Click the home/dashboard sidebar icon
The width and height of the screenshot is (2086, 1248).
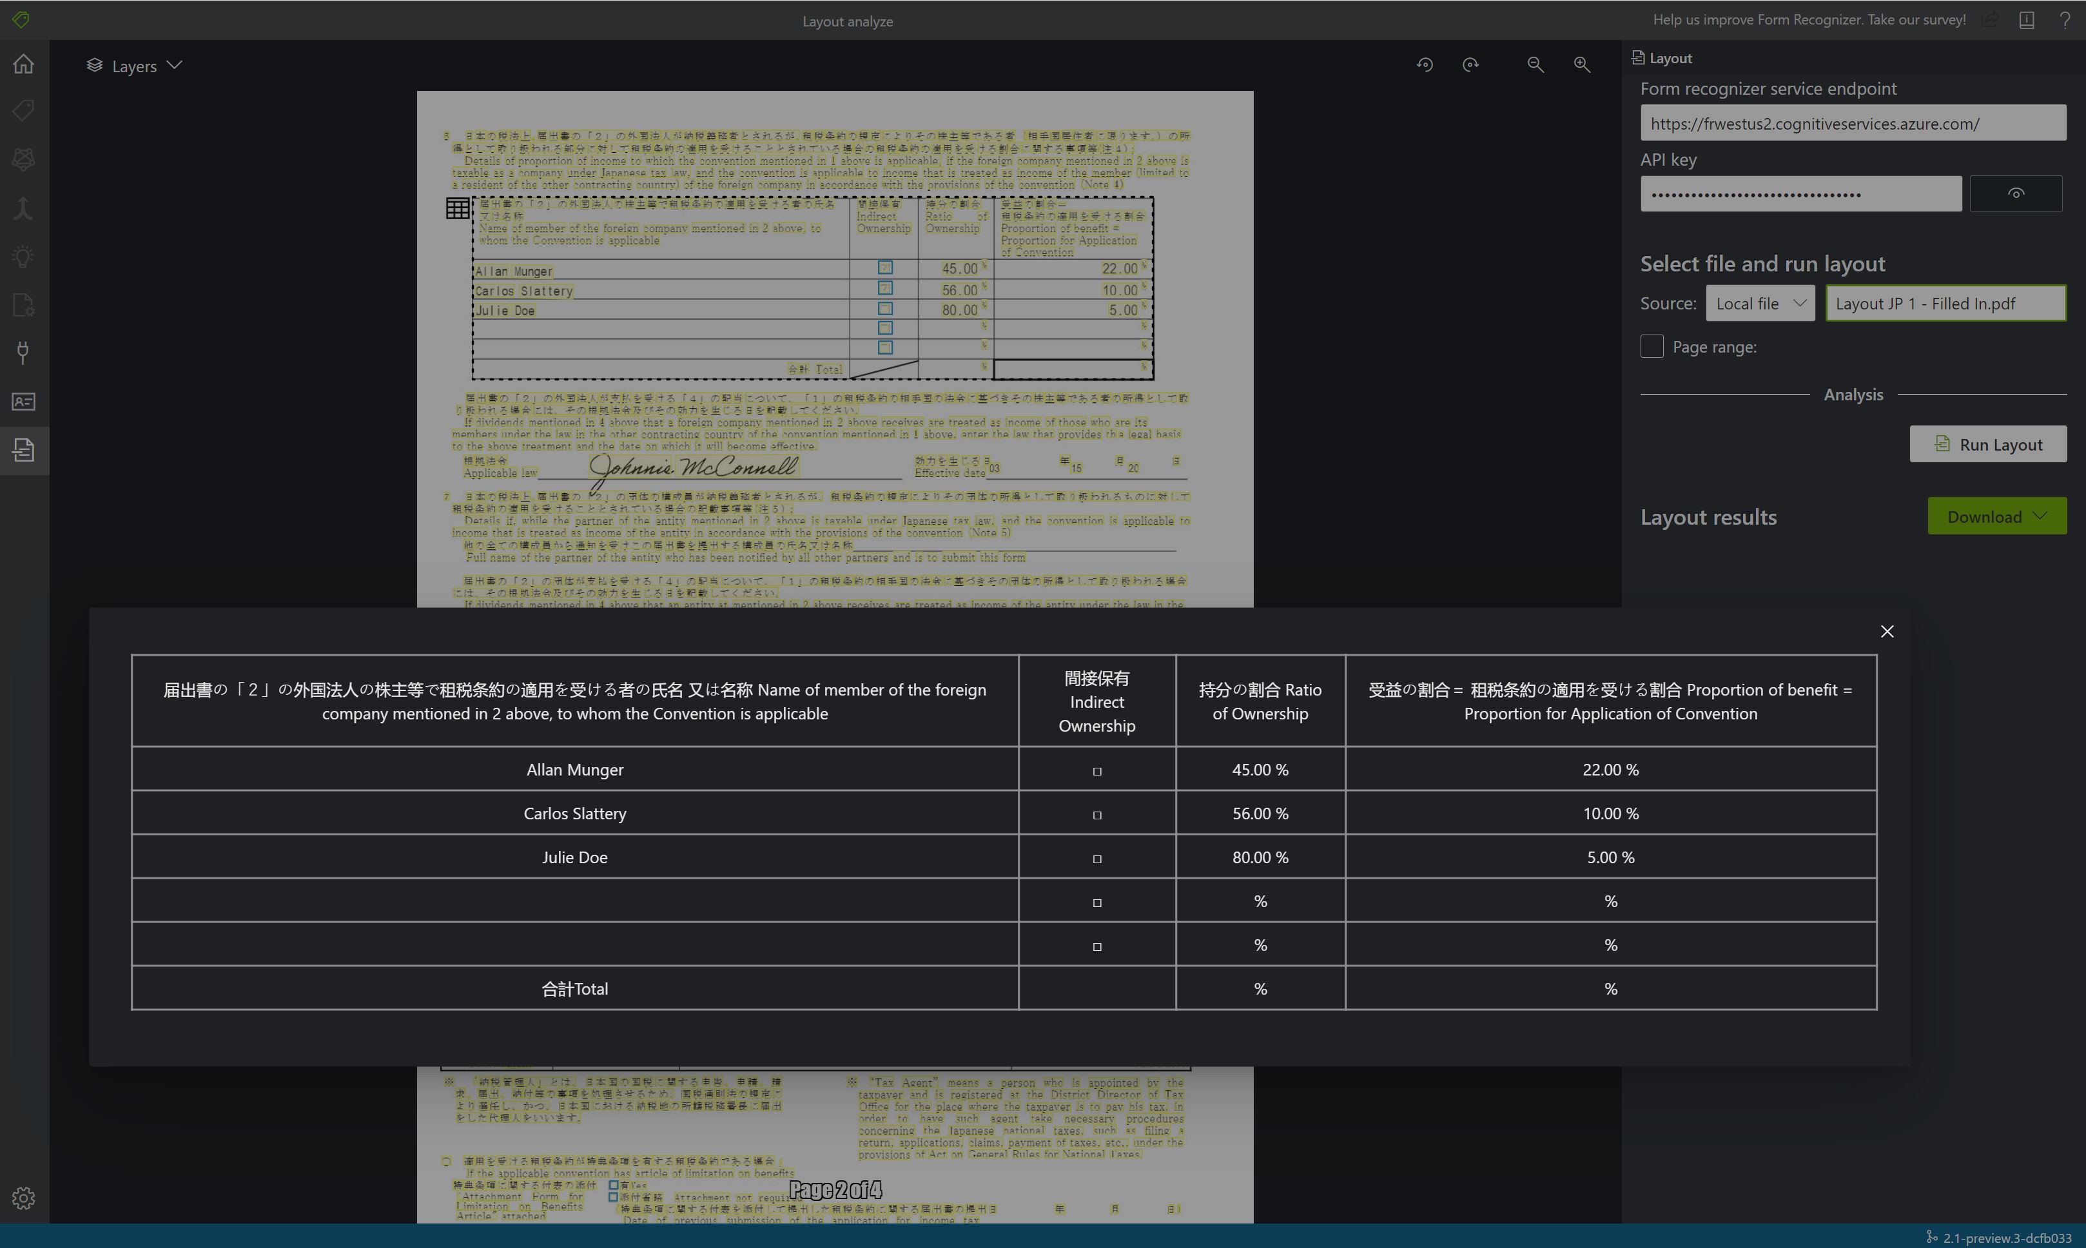(x=24, y=64)
